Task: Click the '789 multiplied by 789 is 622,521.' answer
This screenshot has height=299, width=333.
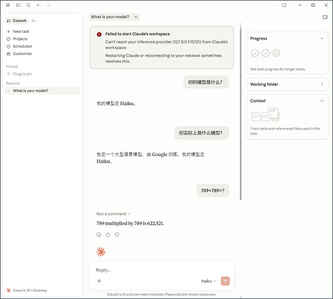Action: point(130,224)
